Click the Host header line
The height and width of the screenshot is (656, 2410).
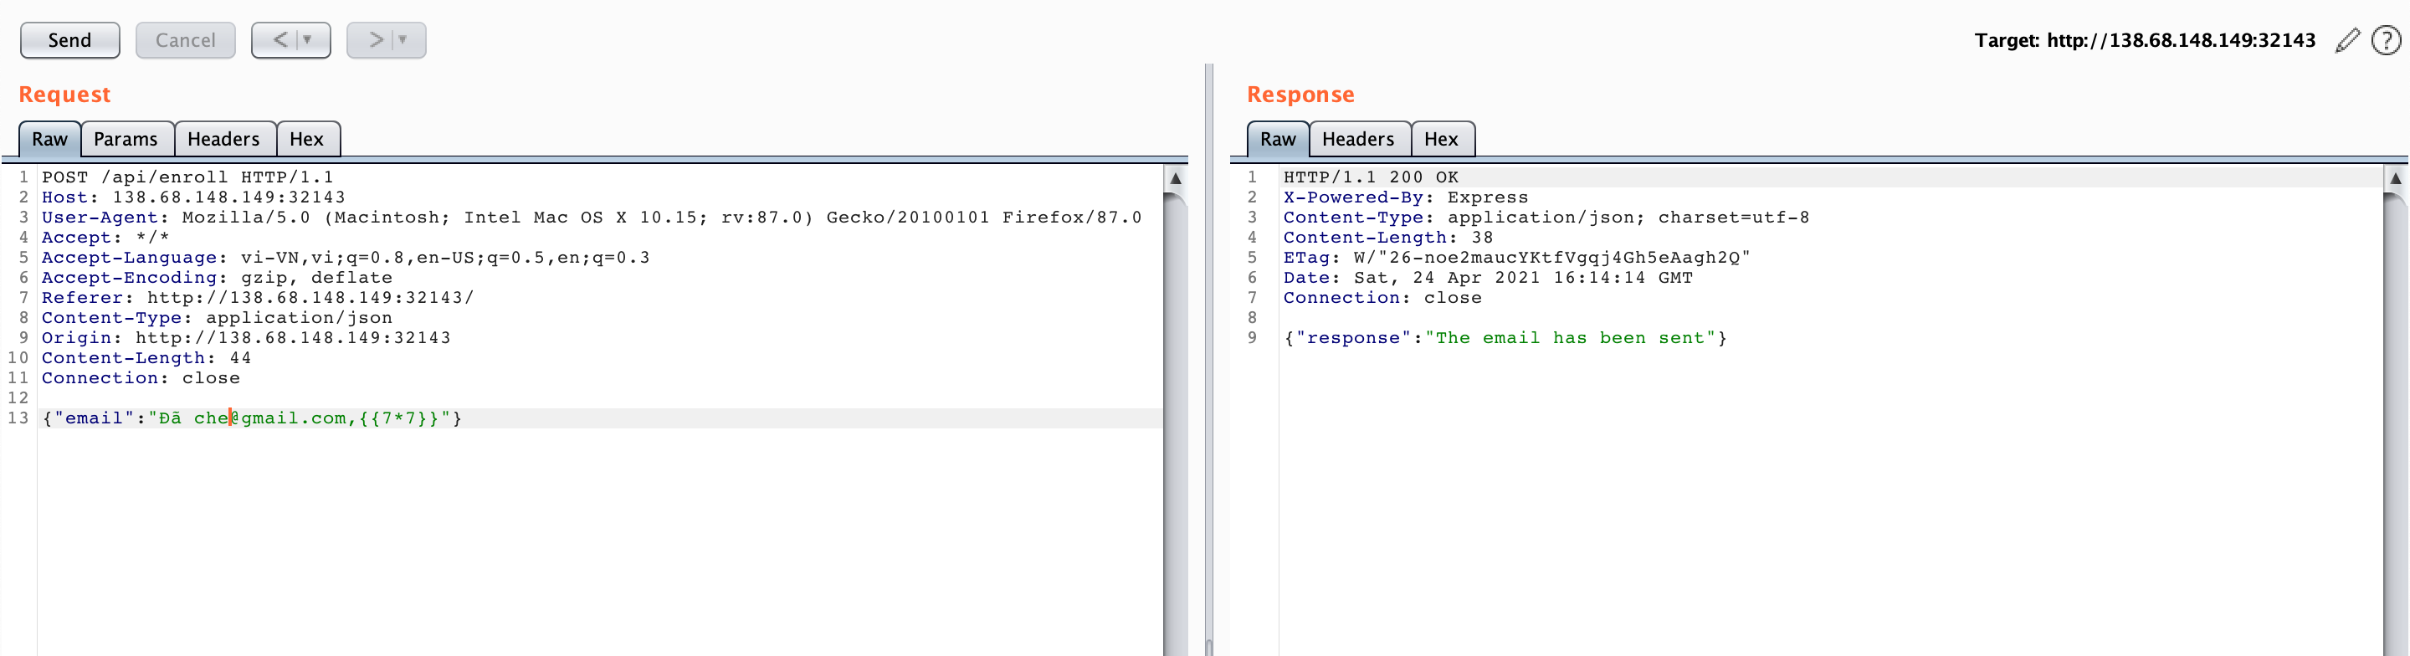pyautogui.click(x=192, y=197)
